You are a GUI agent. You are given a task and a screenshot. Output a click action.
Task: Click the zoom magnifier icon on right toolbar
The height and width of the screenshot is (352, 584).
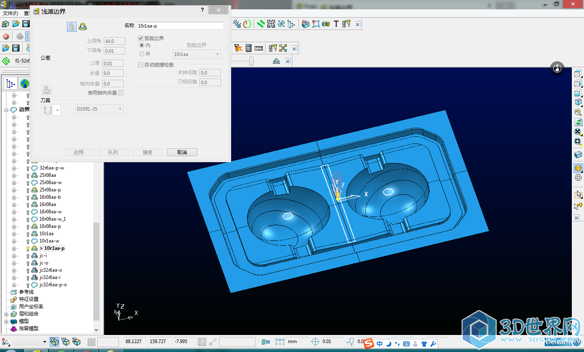pos(578,112)
